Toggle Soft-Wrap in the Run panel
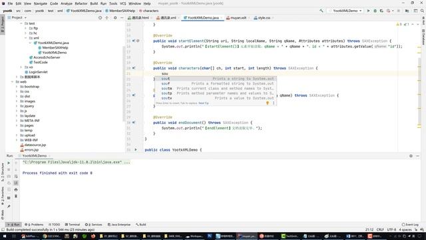The width and height of the screenshot is (426, 240). [16, 176]
